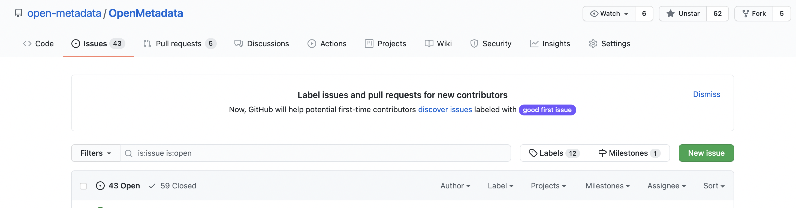This screenshot has height=208, width=796.
Task: Click the discover issues link
Action: pyautogui.click(x=445, y=109)
